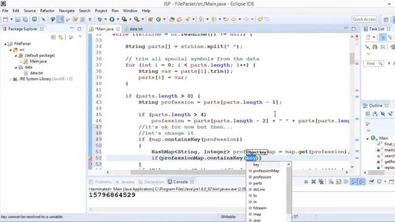Toggle Word Wrap in Console toolbar
395x222 pixels.
346,182
